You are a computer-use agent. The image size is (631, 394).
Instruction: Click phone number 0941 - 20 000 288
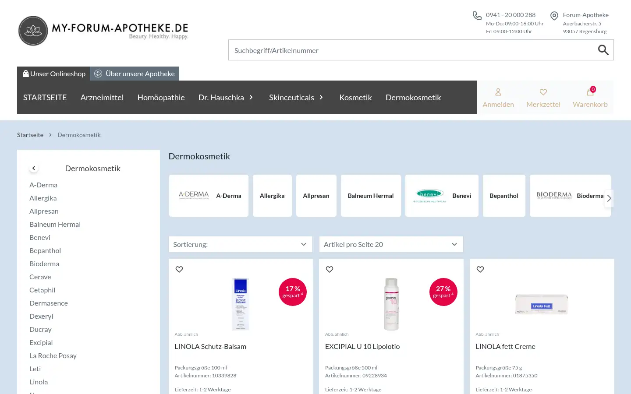click(x=510, y=15)
